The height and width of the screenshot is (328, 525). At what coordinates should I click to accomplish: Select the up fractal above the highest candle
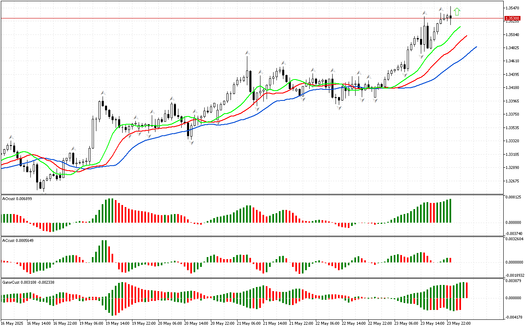441,9
